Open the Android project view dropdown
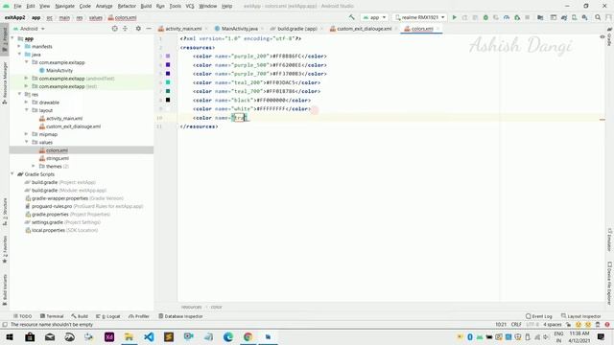The image size is (614, 345). [x=29, y=29]
